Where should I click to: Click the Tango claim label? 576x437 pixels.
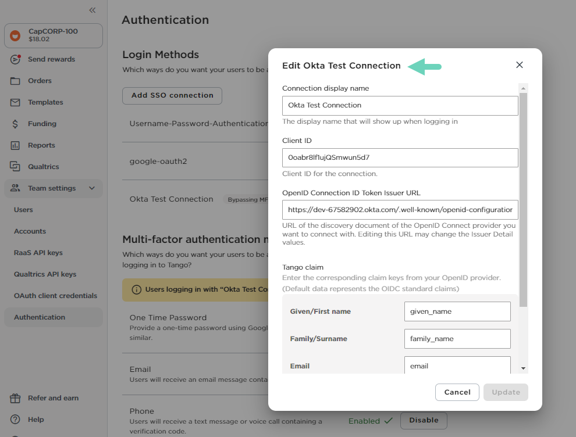pyautogui.click(x=303, y=267)
